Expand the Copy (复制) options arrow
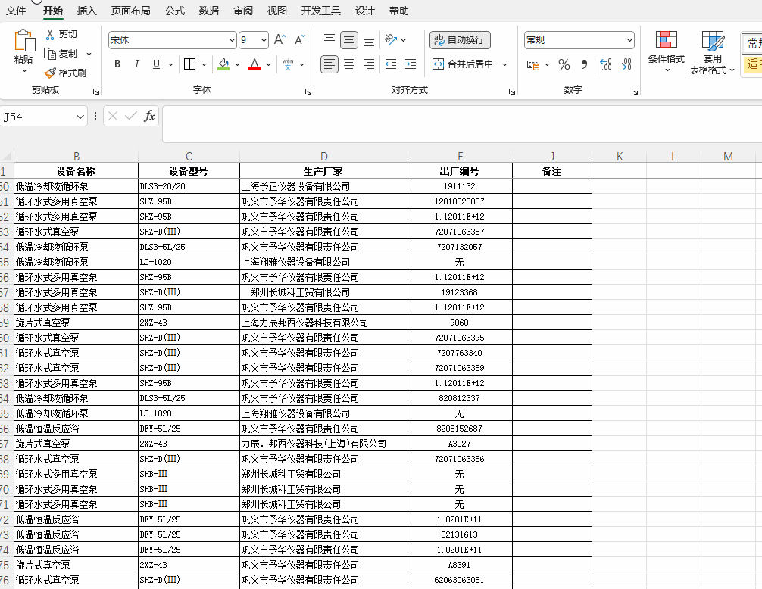Image resolution: width=762 pixels, height=589 pixels. 89,54
